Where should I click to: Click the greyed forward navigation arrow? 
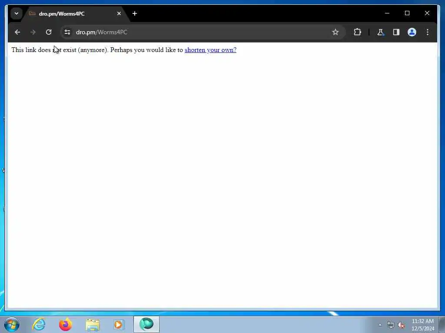click(33, 32)
